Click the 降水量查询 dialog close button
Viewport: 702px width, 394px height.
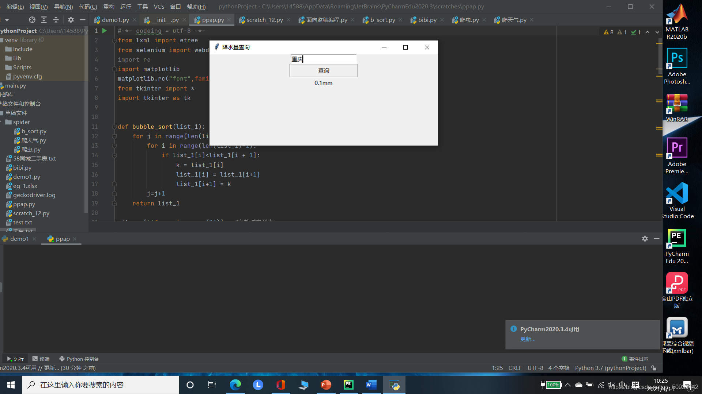426,47
